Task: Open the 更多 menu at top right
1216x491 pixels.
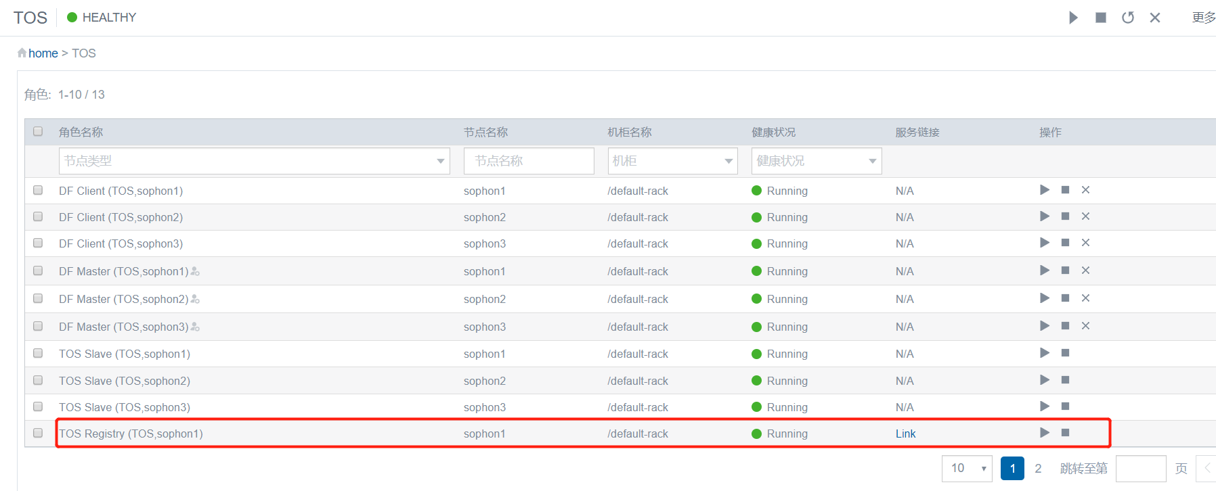Action: 1203,18
